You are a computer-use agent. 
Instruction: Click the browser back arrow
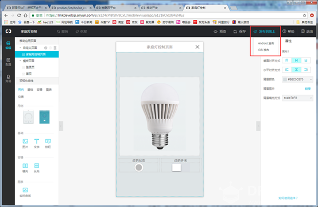point(6,15)
